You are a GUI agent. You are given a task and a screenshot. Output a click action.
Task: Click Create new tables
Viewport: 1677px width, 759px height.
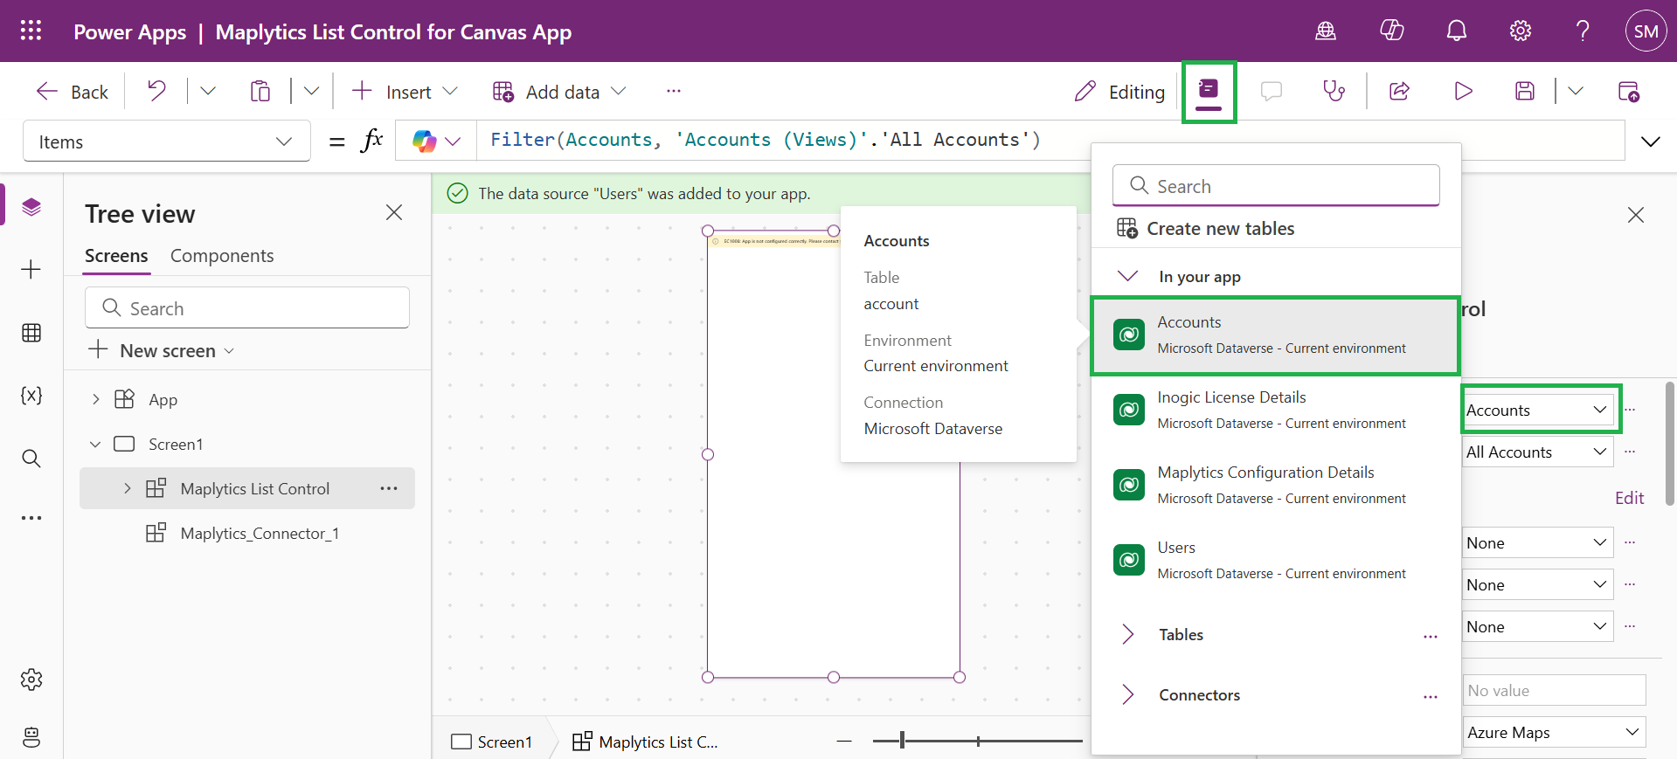tap(1206, 228)
